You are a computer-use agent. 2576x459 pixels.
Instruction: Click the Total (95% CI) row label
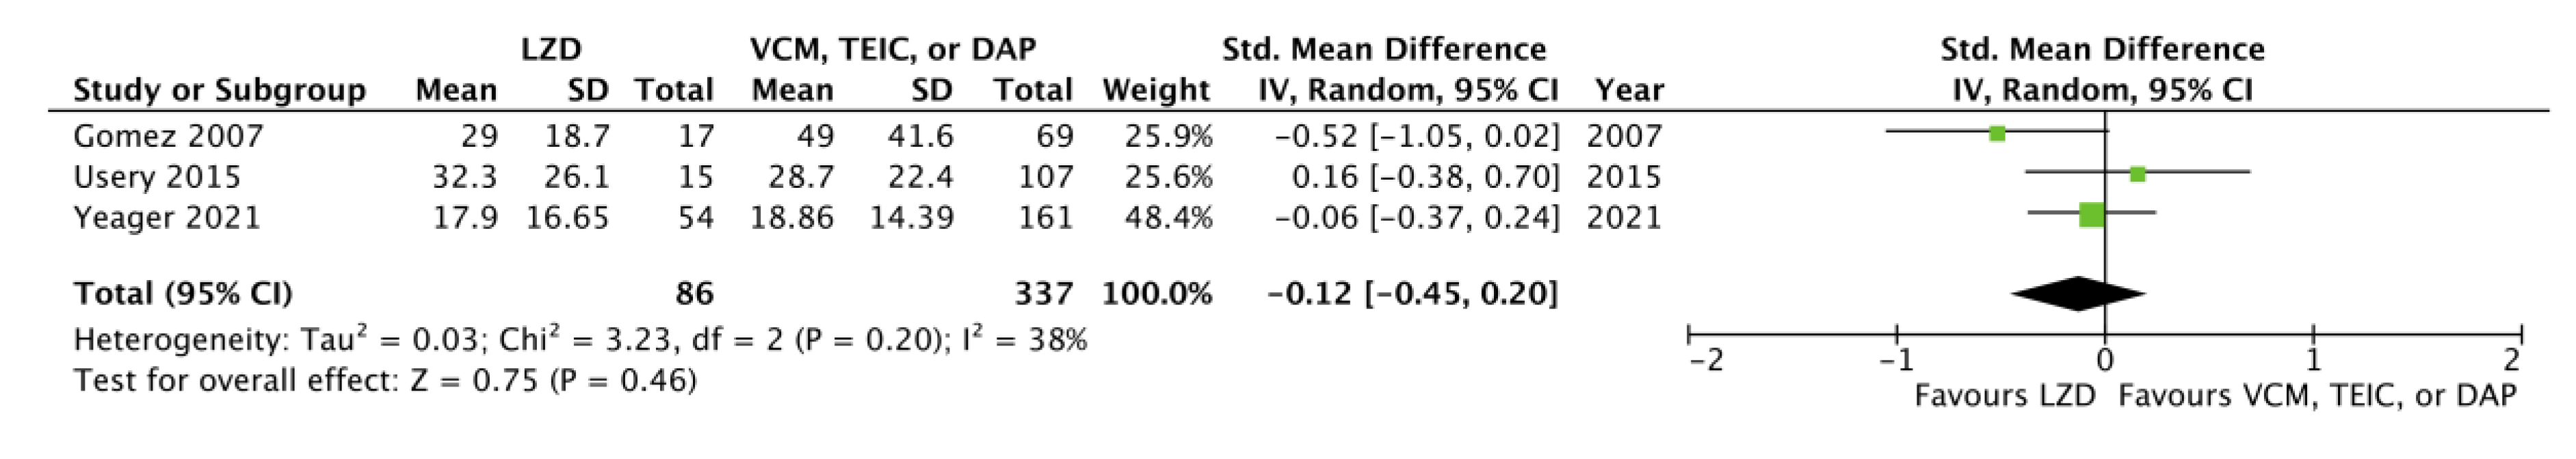(183, 293)
